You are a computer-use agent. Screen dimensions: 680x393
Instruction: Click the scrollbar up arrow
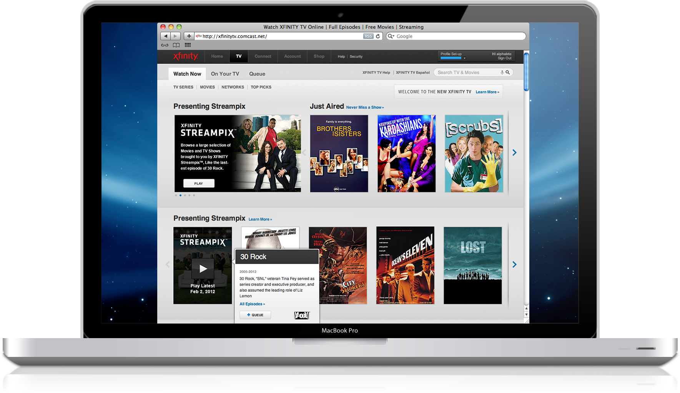[x=526, y=309]
